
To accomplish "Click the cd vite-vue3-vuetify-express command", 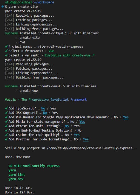I will point(34,166).
